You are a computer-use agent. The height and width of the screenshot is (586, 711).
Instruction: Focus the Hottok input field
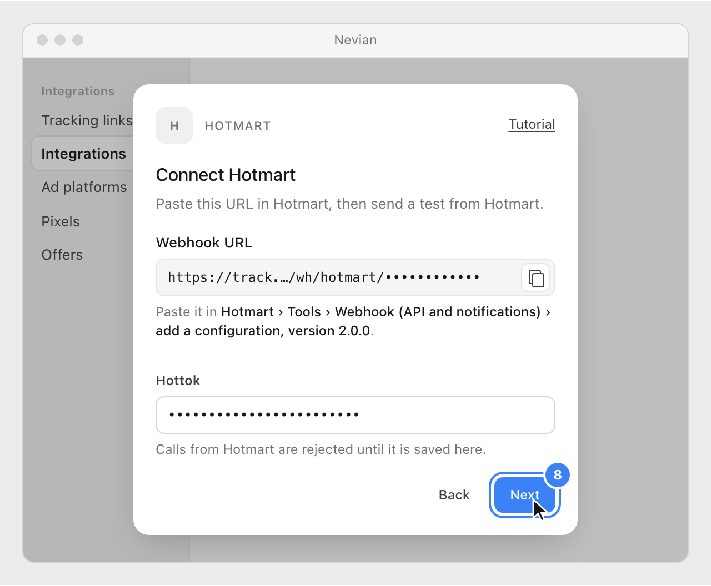(x=355, y=415)
